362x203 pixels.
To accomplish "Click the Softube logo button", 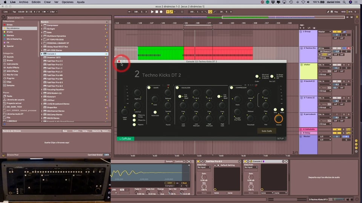I will (125, 139).
